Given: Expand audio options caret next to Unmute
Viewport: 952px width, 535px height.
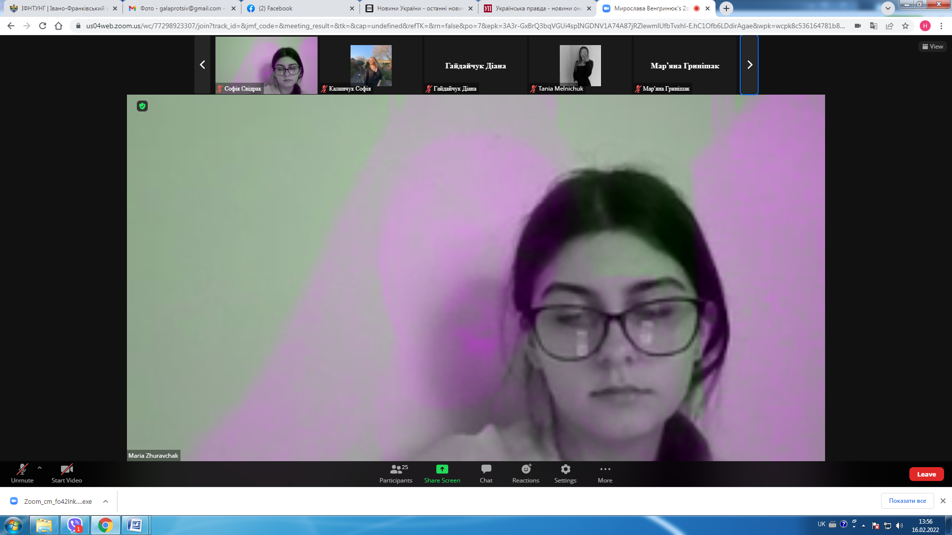Looking at the screenshot, I should pyautogui.click(x=40, y=468).
